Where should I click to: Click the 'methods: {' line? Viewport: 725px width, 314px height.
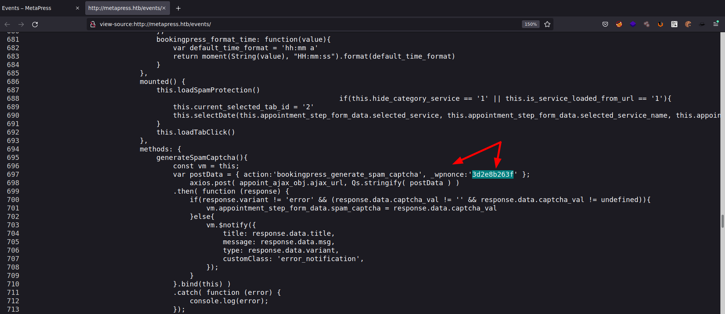tap(160, 149)
